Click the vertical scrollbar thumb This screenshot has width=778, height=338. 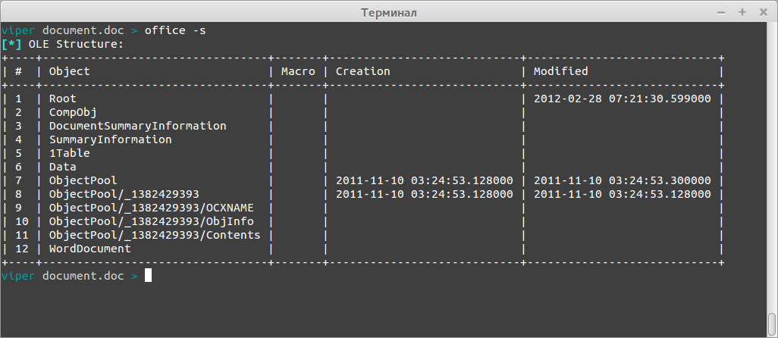click(771, 324)
